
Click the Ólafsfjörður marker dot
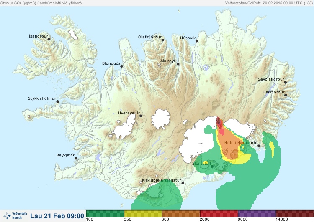click(163, 40)
